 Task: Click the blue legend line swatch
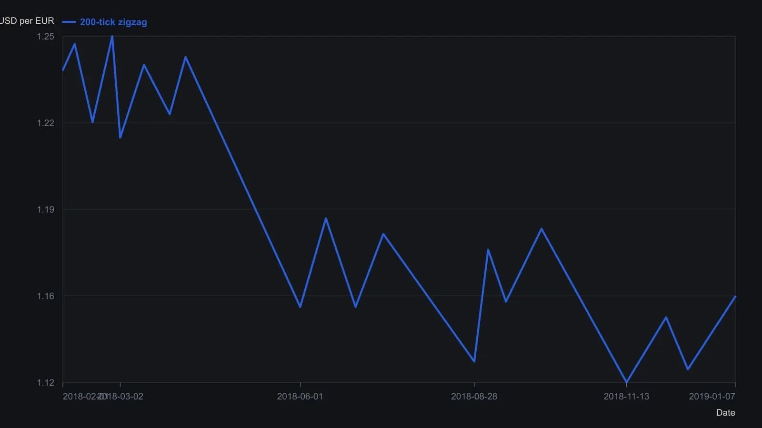69,22
